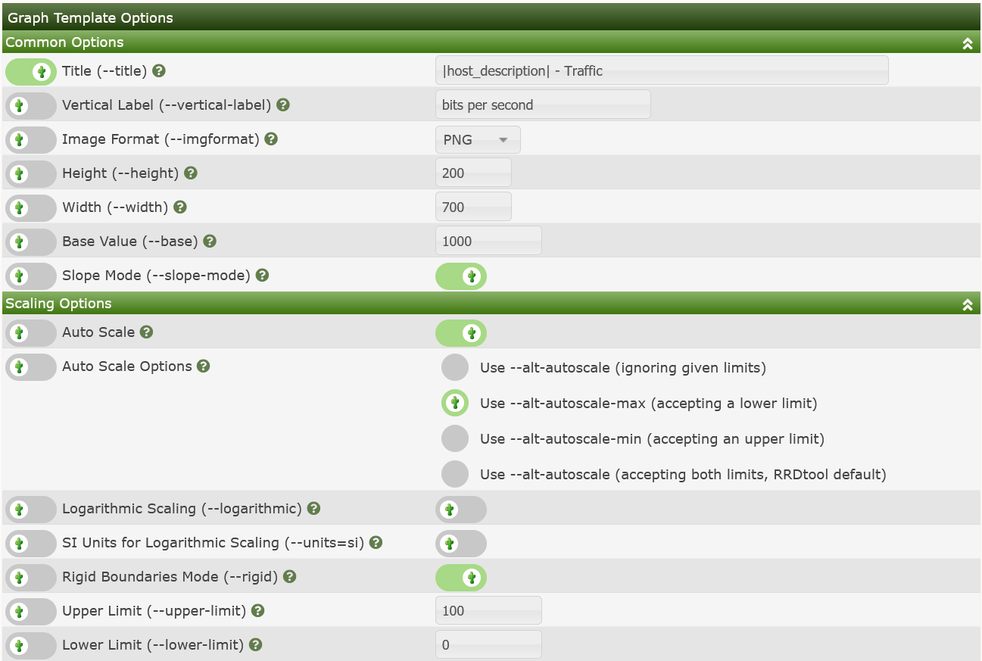
Task: Click the Width help question mark
Action: tap(180, 207)
